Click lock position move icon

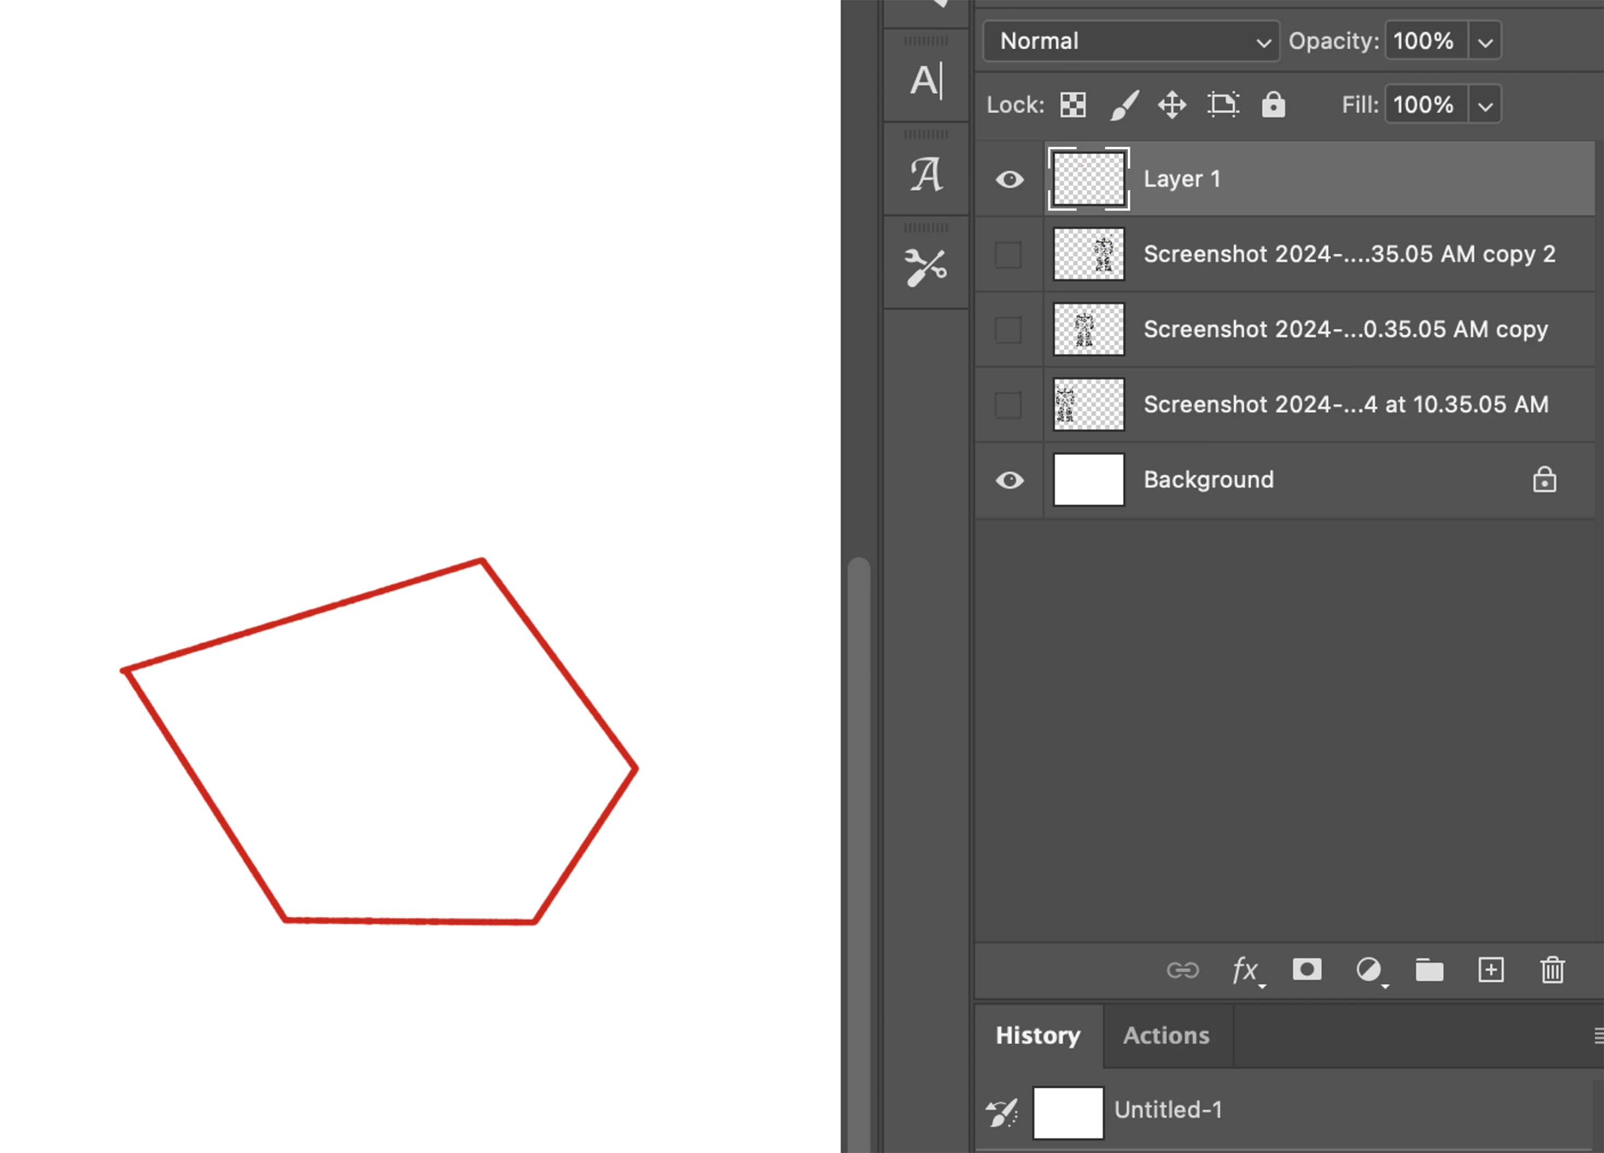click(x=1172, y=106)
